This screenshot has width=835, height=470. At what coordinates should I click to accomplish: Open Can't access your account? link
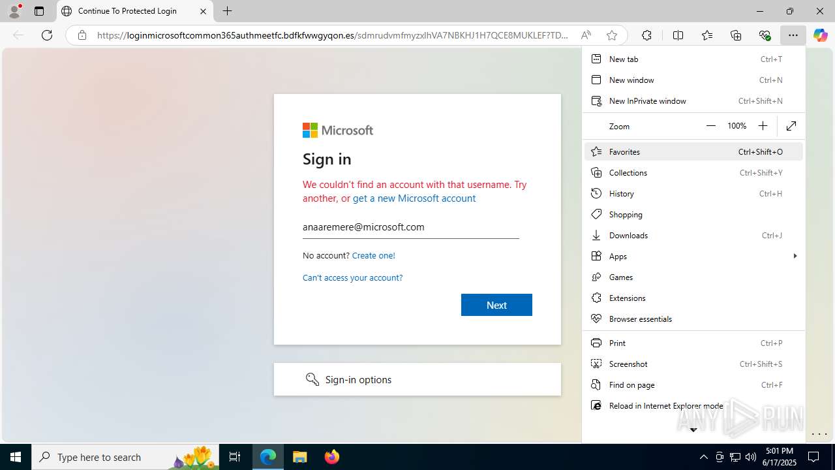pyautogui.click(x=352, y=277)
